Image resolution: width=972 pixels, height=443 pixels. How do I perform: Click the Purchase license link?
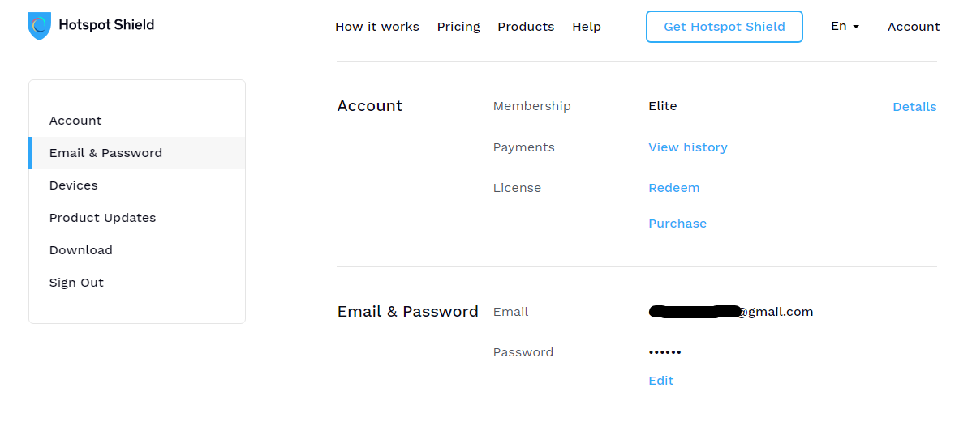677,224
